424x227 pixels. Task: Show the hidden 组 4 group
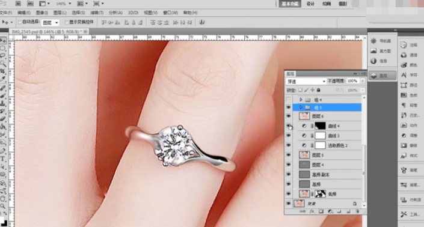289,100
